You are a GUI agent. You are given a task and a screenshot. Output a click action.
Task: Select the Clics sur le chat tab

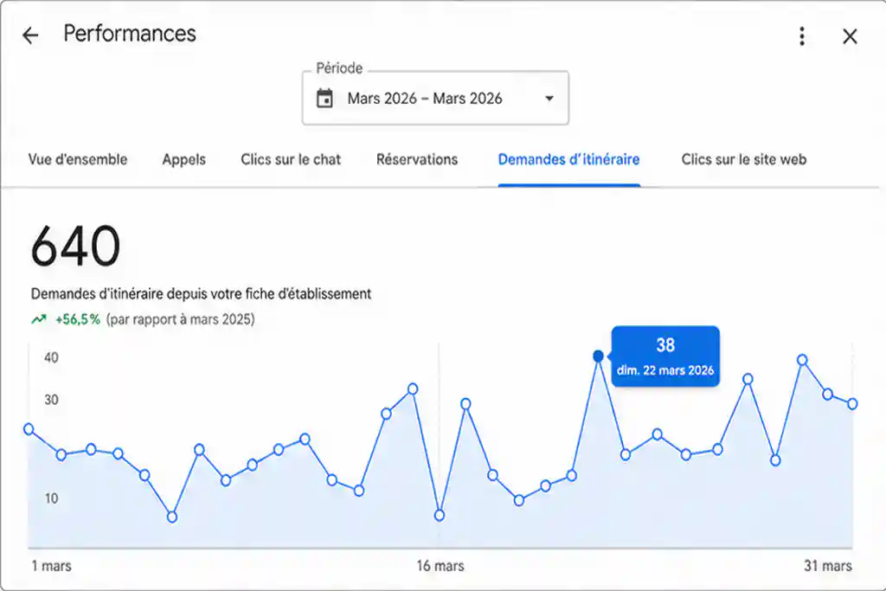tap(291, 159)
